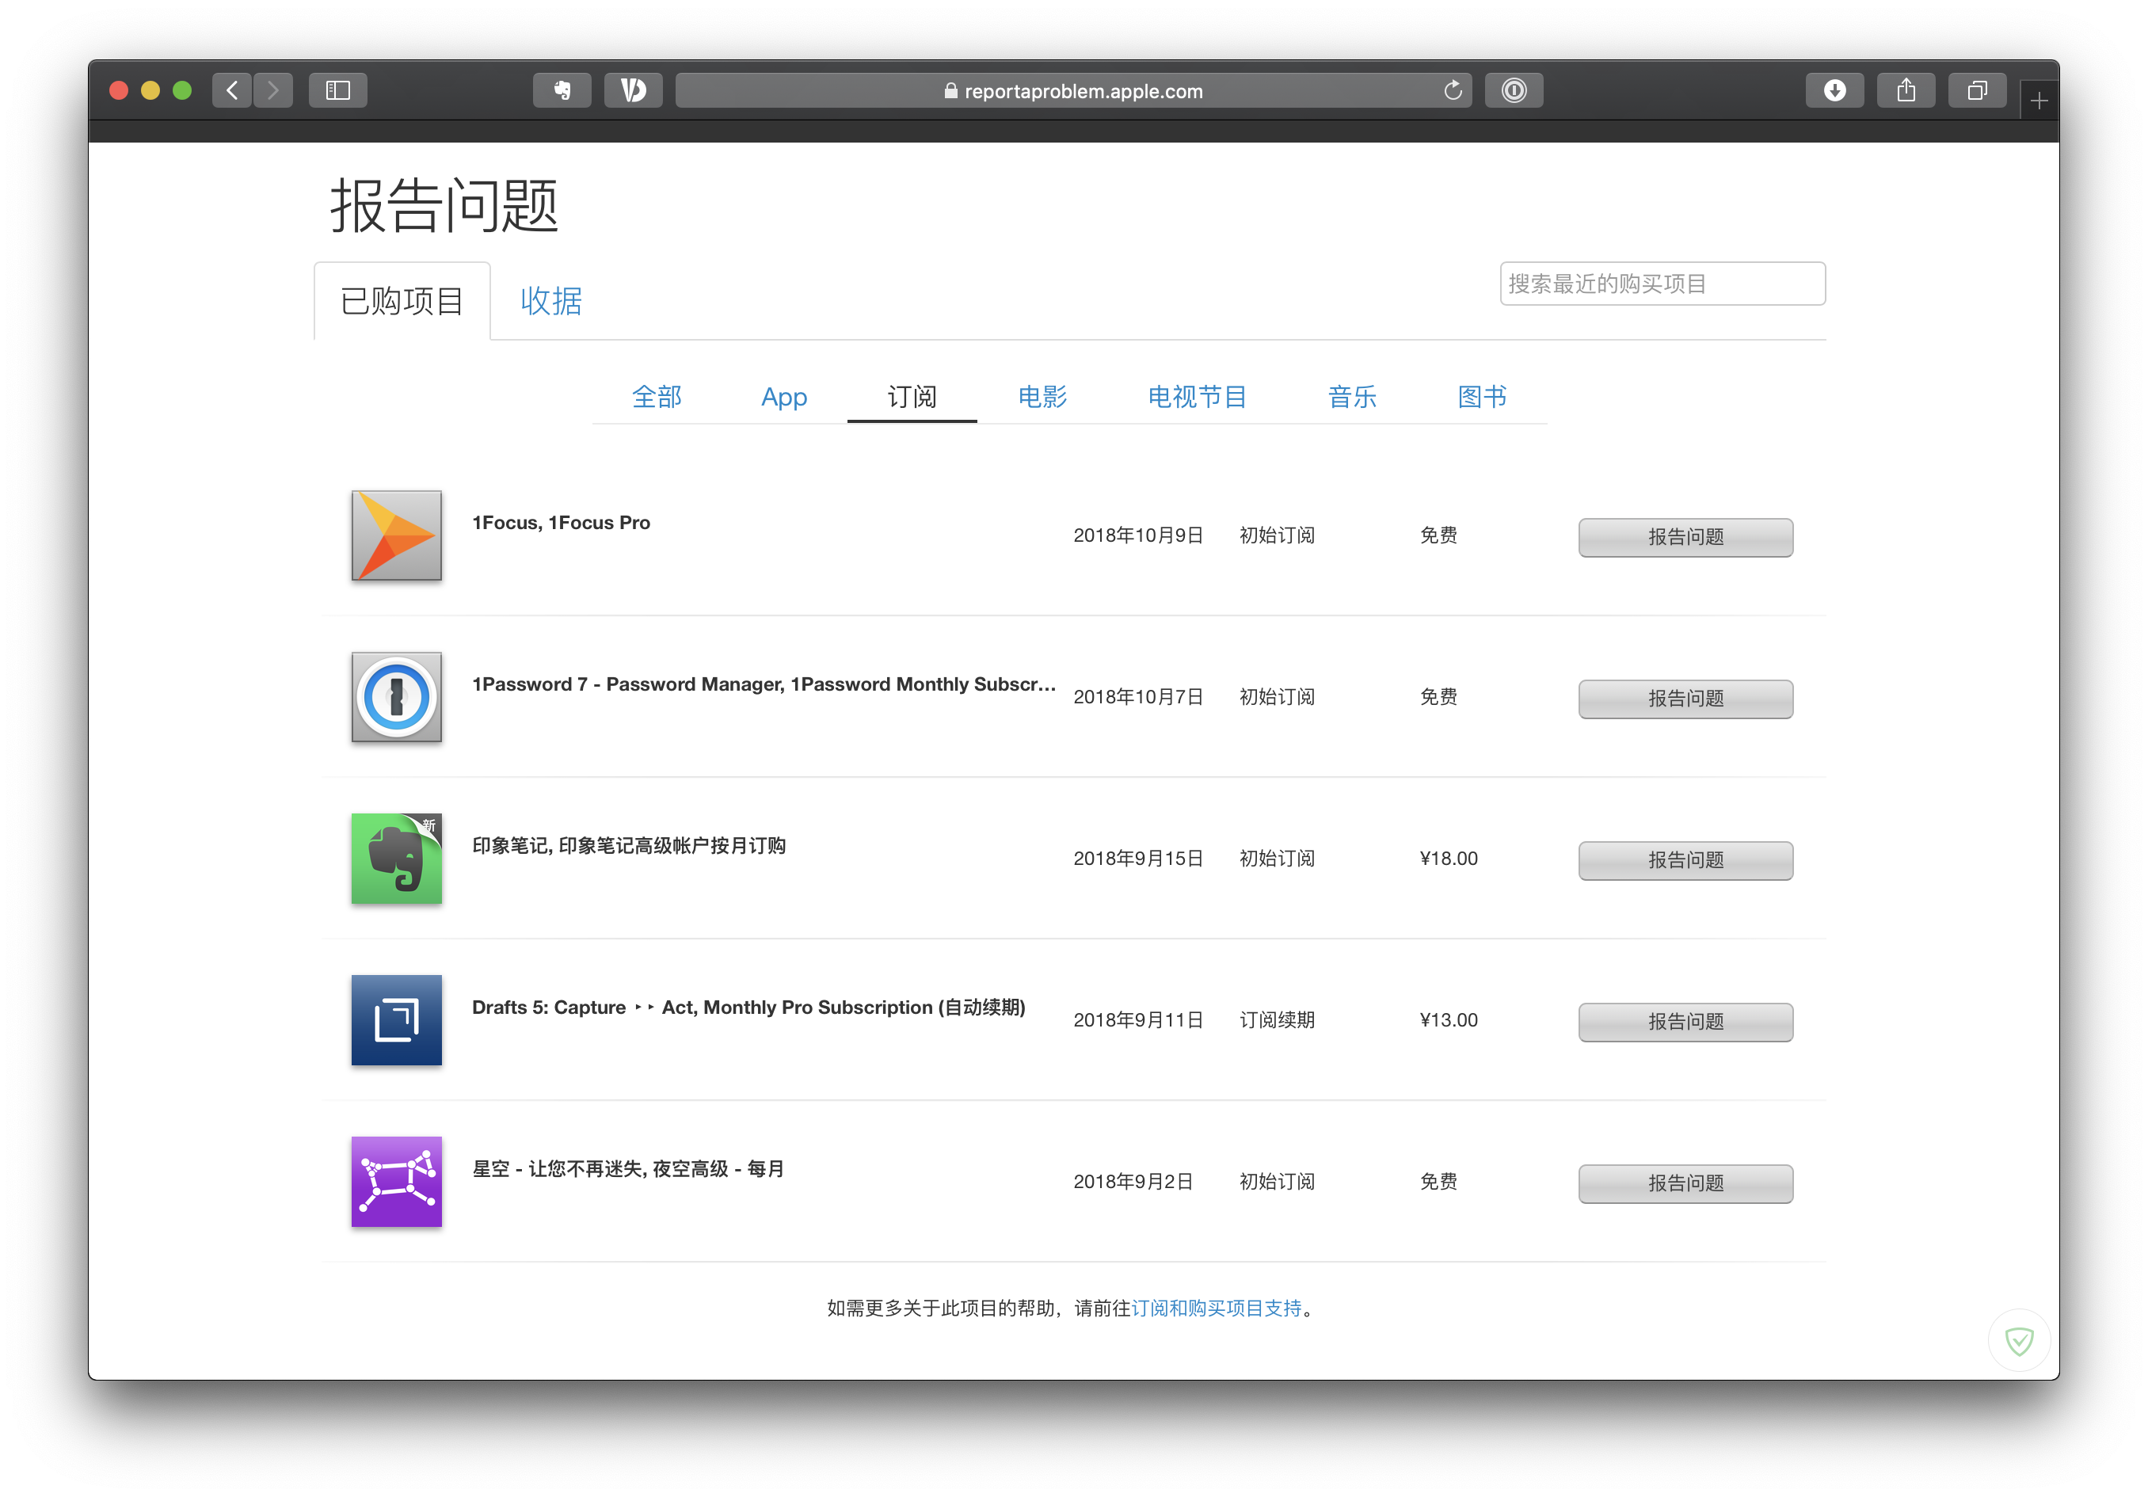Report a problem for 1Focus Pro
The height and width of the screenshot is (1497, 2148).
tap(1685, 537)
